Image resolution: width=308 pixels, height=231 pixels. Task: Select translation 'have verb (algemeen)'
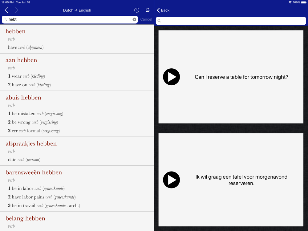[x=26, y=47]
